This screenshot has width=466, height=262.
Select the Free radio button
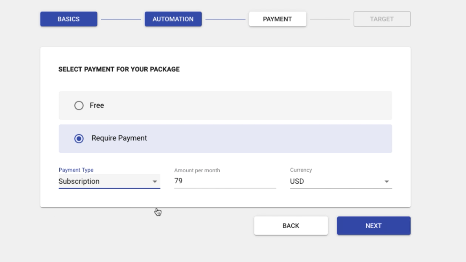click(79, 105)
